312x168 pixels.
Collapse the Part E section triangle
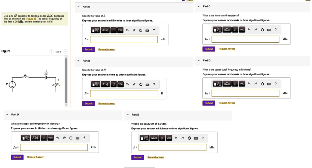127,115
